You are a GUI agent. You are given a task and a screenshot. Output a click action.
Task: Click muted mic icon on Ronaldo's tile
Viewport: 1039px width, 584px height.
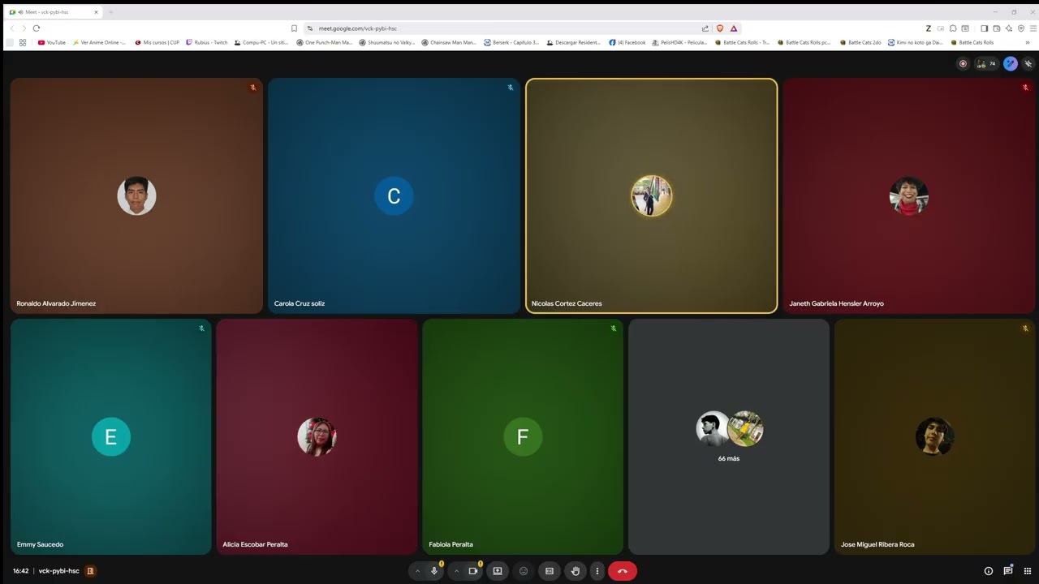(252, 88)
